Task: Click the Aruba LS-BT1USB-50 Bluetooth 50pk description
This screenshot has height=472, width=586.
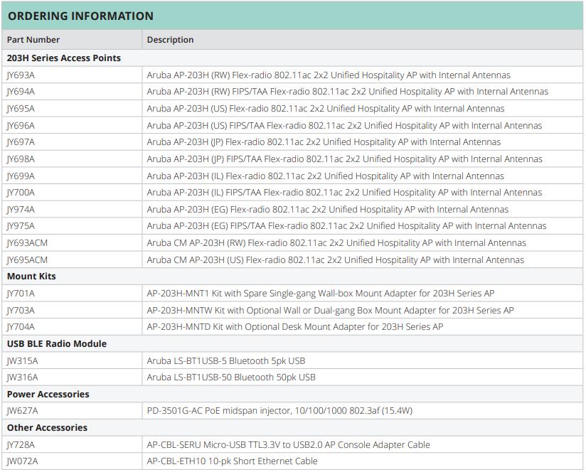Action: 231,377
